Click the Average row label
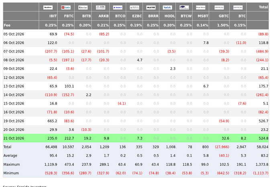Image resolution: width=273 pixels, height=187 pixels. coord(10,155)
